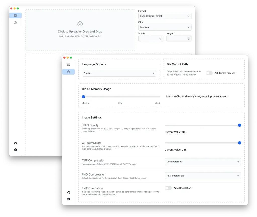Click the info icon in the settings window sidebar

(69, 199)
